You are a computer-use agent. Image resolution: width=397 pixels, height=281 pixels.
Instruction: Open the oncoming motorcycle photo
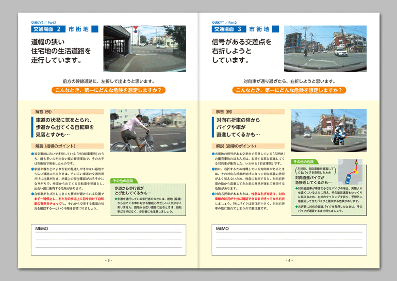click(x=328, y=130)
